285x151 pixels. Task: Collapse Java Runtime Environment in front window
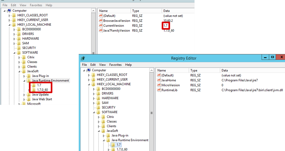104,140
